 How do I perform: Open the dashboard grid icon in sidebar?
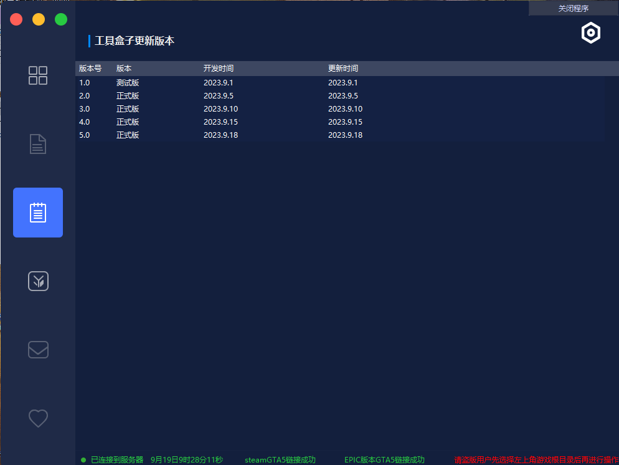38,75
